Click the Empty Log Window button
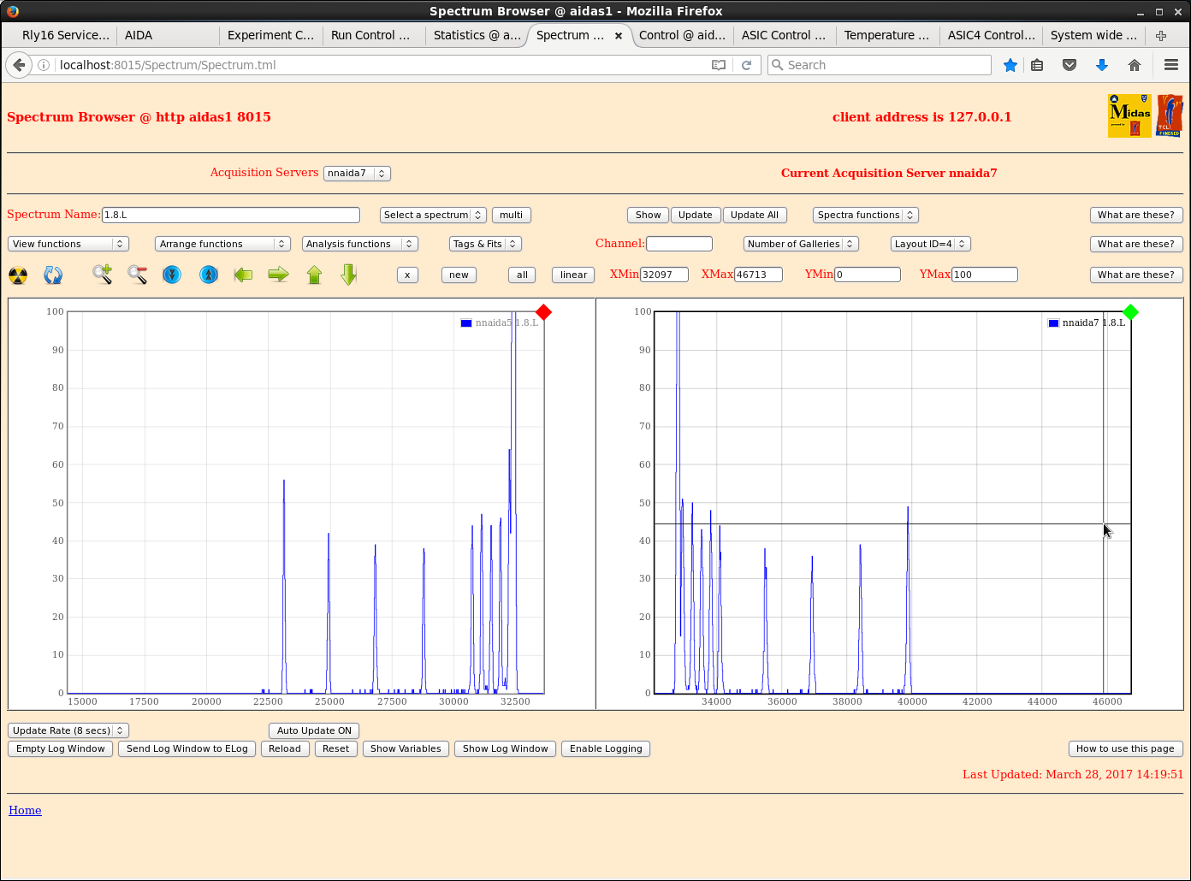The image size is (1191, 881). pos(60,748)
